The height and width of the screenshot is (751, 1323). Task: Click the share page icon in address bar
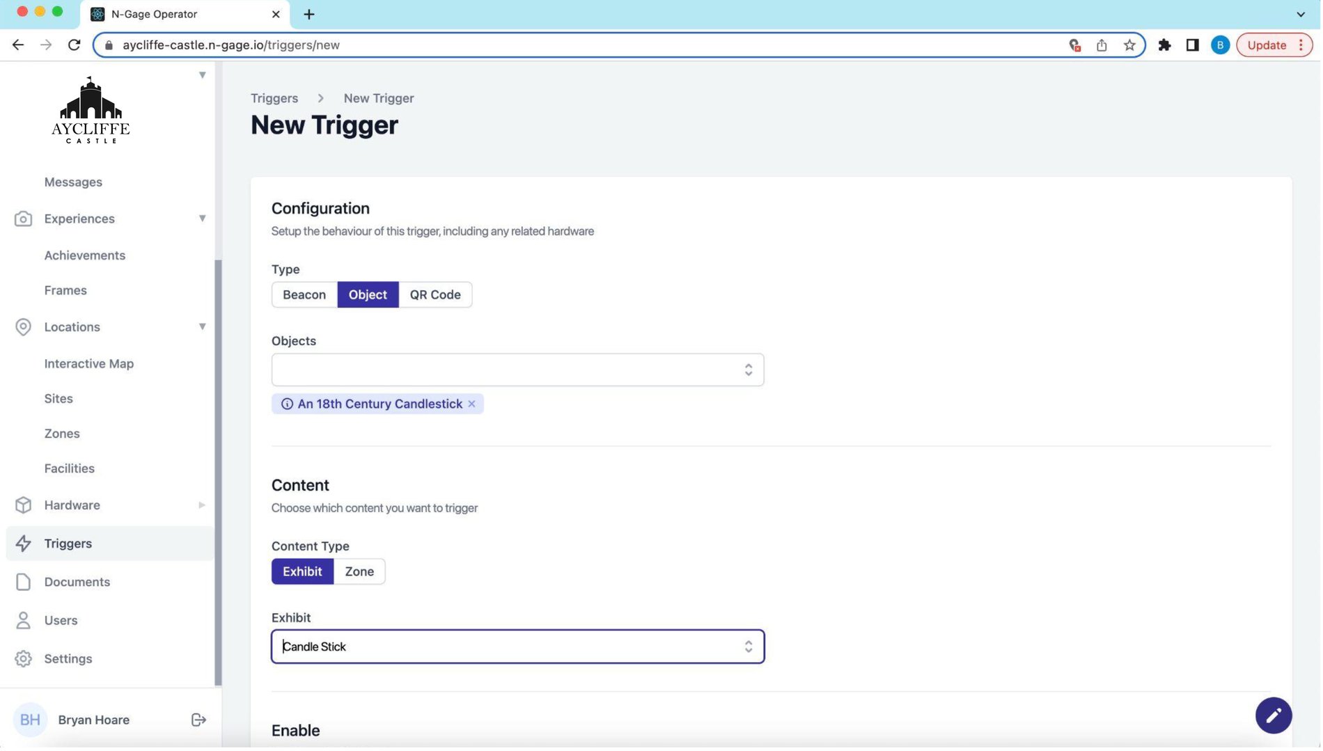coord(1103,45)
